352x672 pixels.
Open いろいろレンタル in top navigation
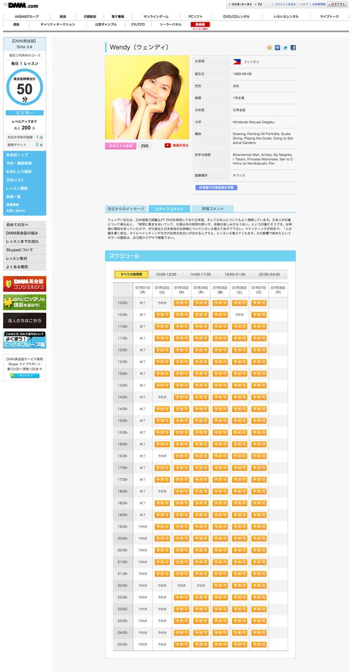pyautogui.click(x=285, y=17)
